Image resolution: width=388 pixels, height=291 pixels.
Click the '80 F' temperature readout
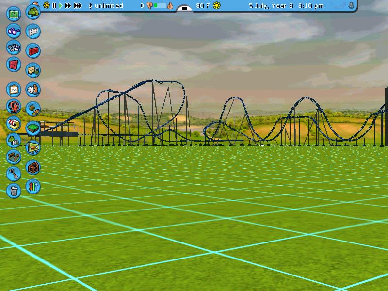[203, 6]
